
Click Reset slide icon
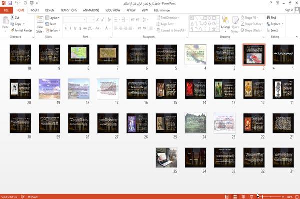point(47,24)
